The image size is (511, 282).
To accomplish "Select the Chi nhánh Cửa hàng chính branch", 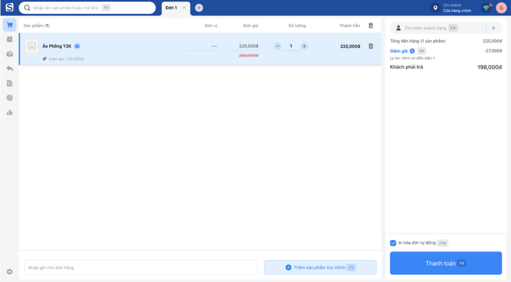I will tap(457, 8).
